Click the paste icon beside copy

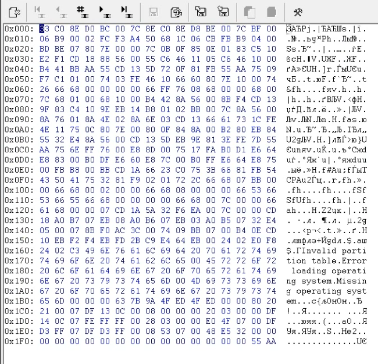271,11
